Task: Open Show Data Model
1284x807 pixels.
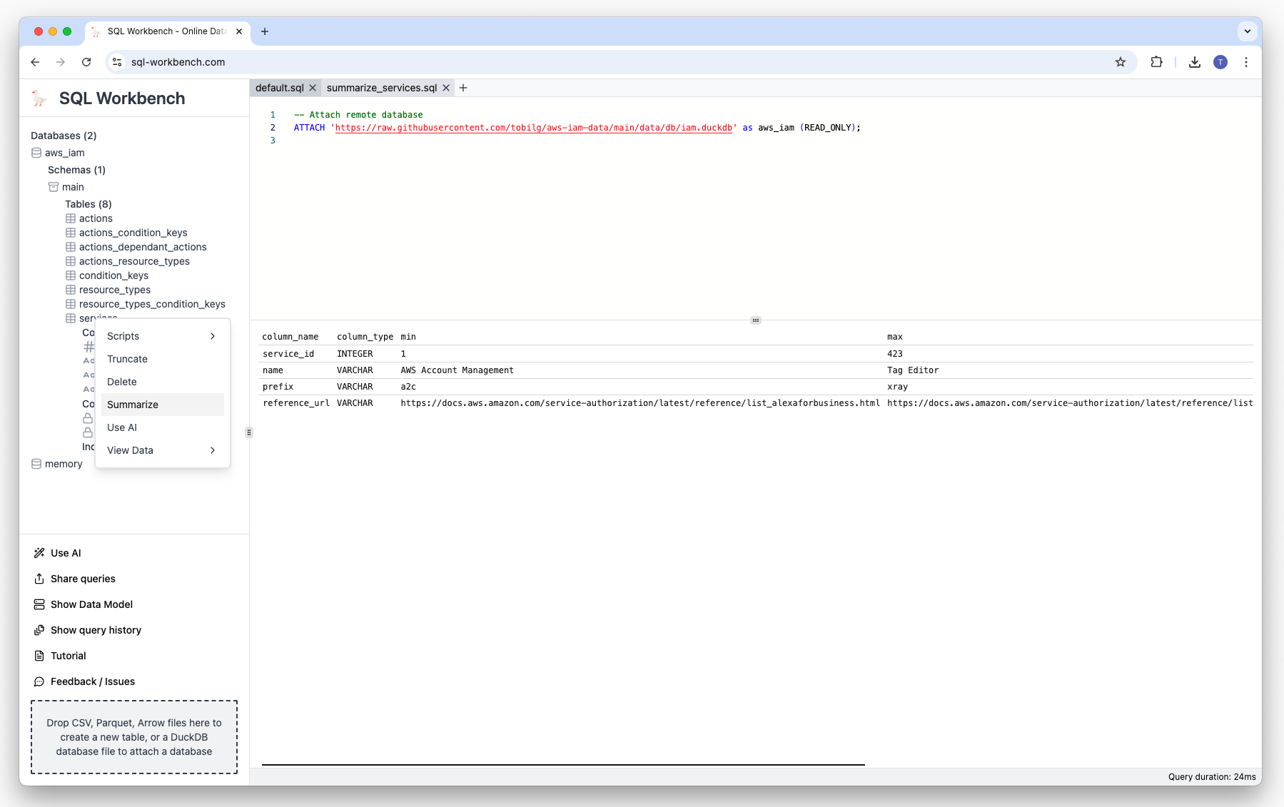Action: (x=91, y=604)
